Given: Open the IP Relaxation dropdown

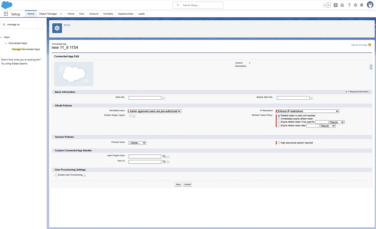Looking at the screenshot, I should click(x=307, y=111).
